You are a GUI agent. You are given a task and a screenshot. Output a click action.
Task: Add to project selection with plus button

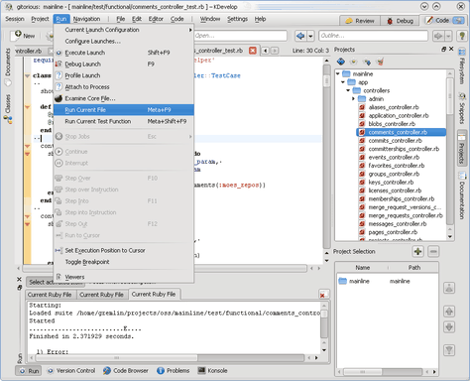click(x=417, y=252)
